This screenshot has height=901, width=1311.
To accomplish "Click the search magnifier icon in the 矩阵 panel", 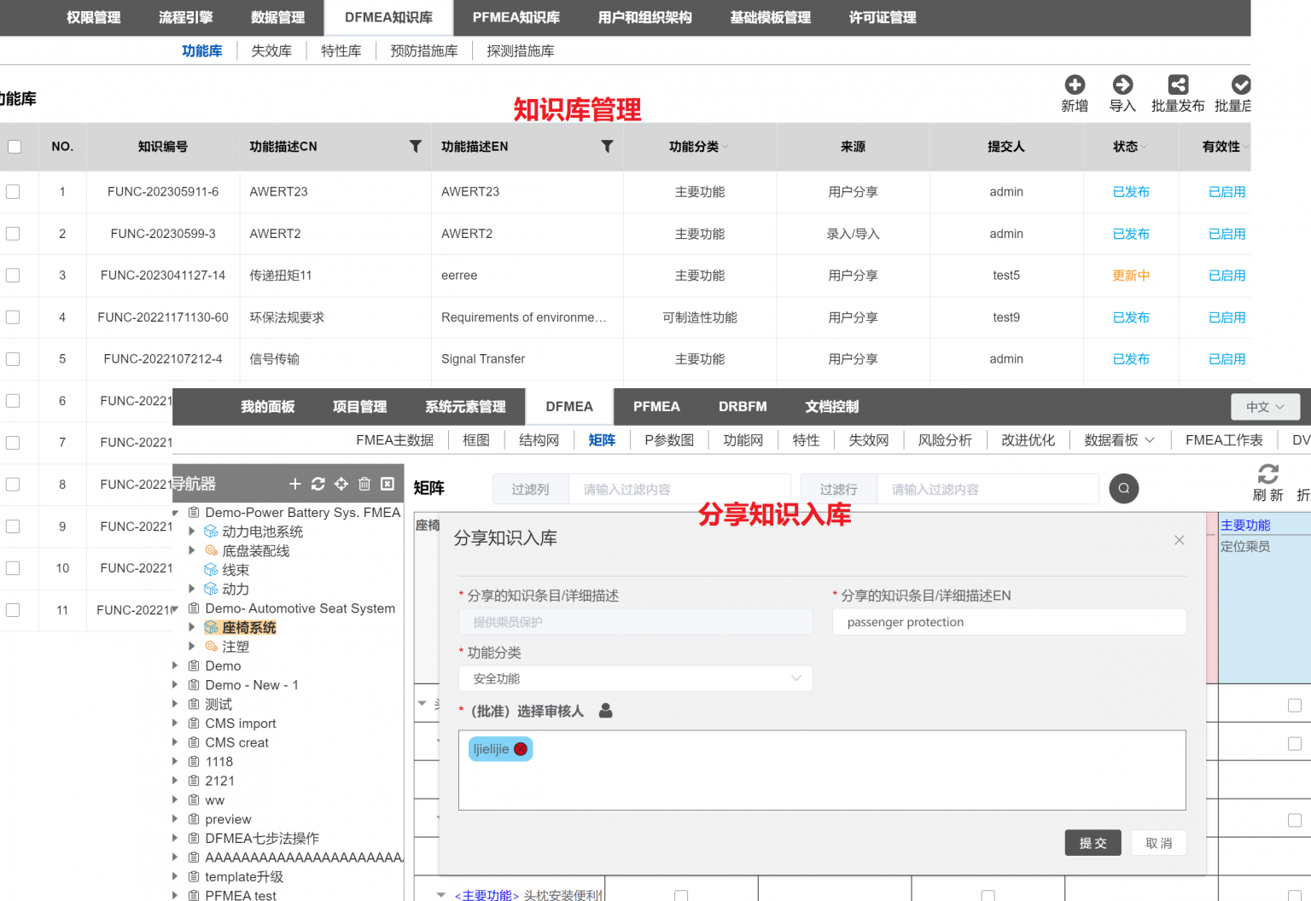I will click(1123, 488).
